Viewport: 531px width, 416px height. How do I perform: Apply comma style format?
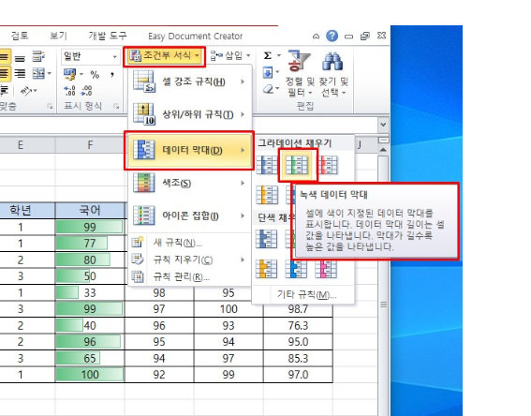(112, 75)
